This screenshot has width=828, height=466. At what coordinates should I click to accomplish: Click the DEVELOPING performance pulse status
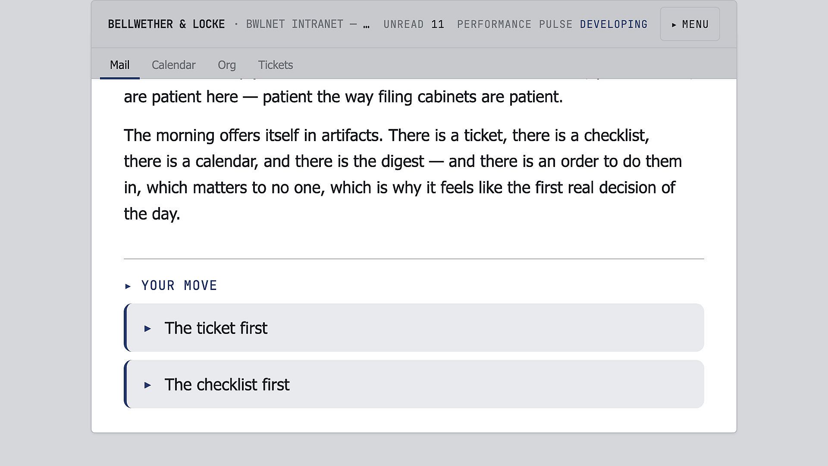coord(613,24)
